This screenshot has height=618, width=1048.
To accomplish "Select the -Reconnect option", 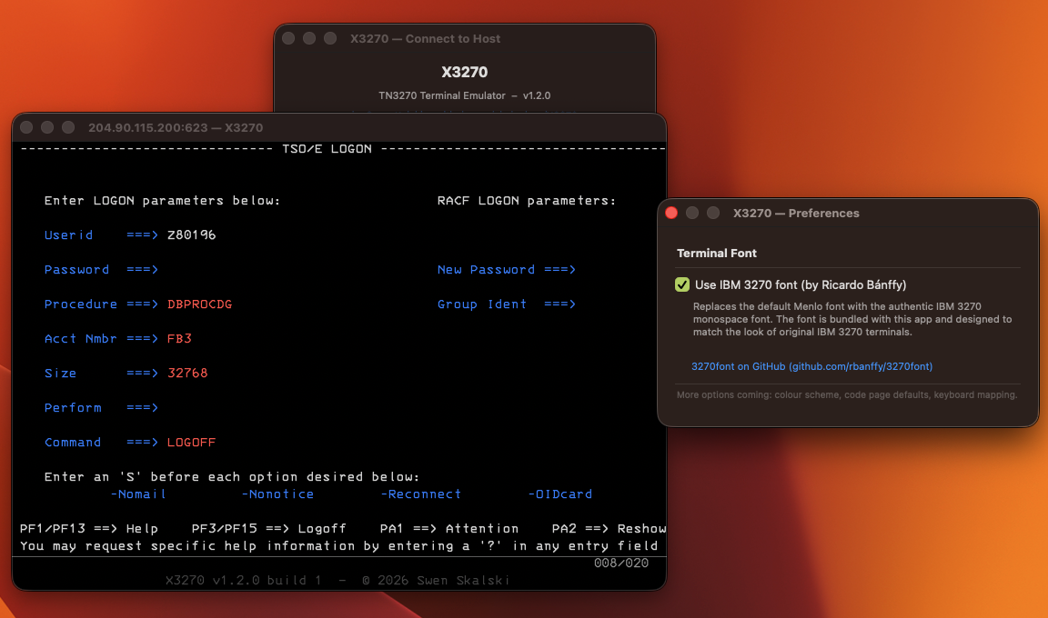I will [421, 494].
